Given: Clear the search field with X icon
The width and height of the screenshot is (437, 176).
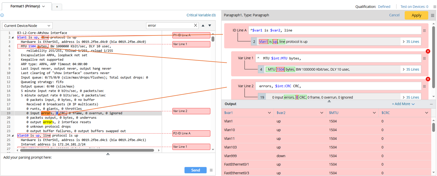Looking at the screenshot, I should [x=195, y=26].
